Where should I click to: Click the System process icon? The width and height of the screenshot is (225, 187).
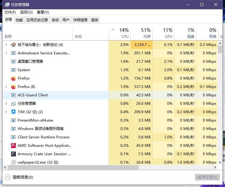pos(13,70)
